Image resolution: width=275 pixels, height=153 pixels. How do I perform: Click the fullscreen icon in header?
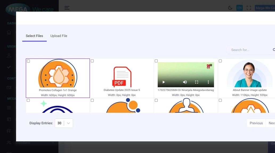click(x=249, y=8)
